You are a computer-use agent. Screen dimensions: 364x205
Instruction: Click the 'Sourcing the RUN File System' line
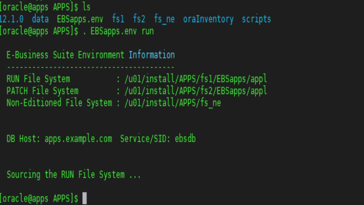click(73, 175)
